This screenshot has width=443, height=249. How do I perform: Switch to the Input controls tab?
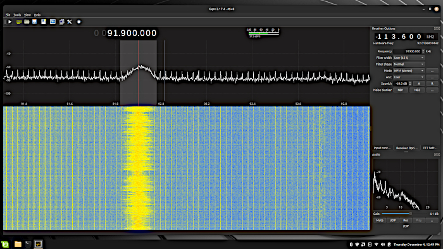pyautogui.click(x=382, y=148)
